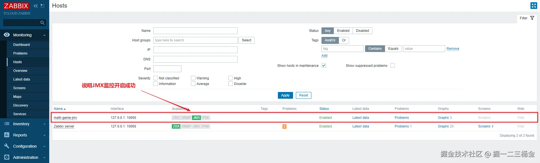This screenshot has width=540, height=163.
Task: Expand the Reports menu section
Action: 44,135
